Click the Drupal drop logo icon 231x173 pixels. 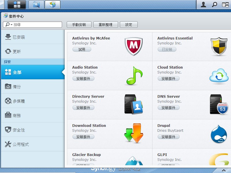219,134
